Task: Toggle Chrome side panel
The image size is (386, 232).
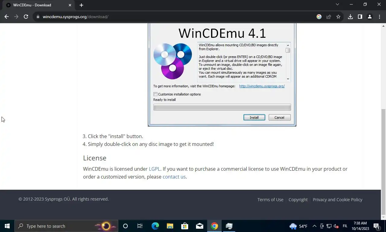Action: (360, 17)
